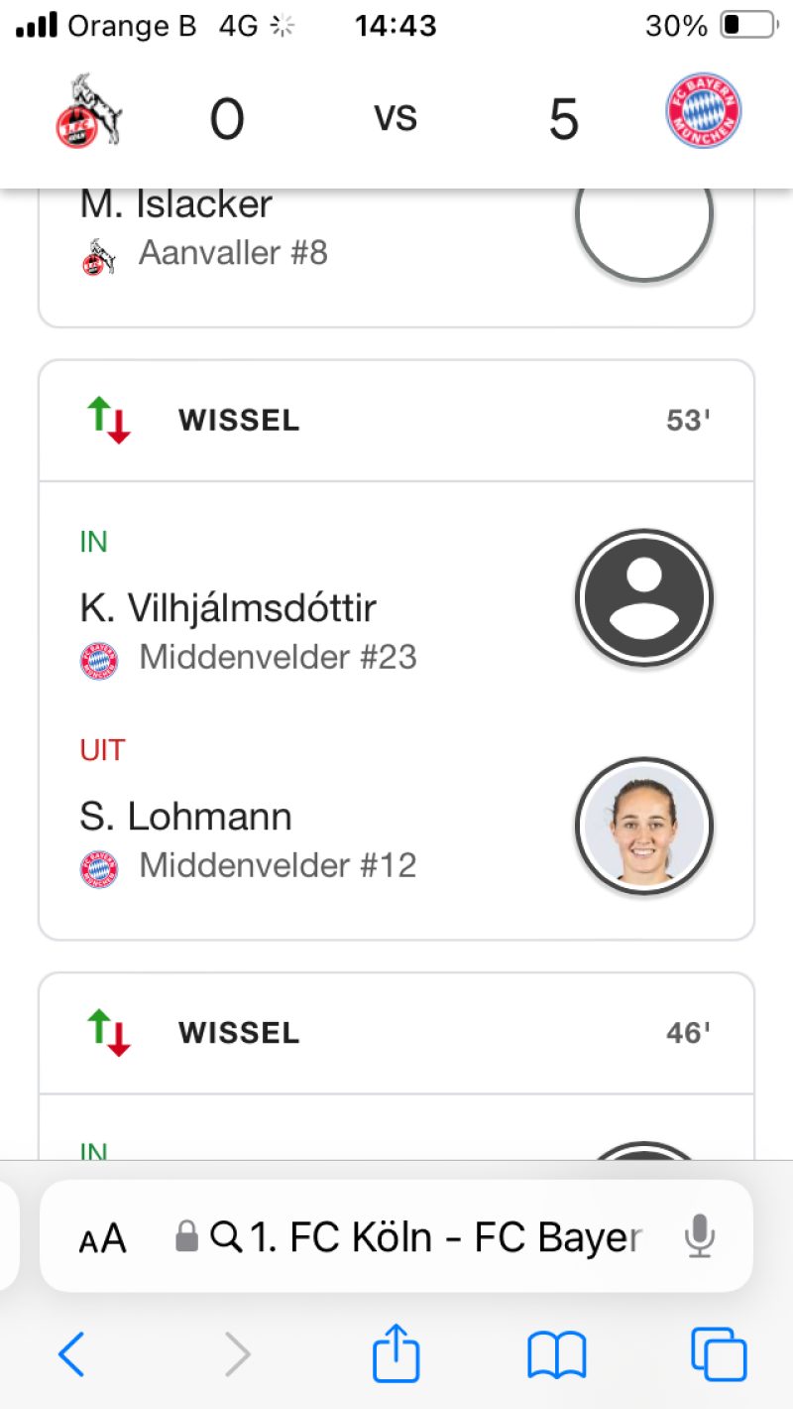Screen dimensions: 793x1409
Task: Tap K. Vilhjálmsdóttir's placeholder avatar
Action: (x=644, y=598)
